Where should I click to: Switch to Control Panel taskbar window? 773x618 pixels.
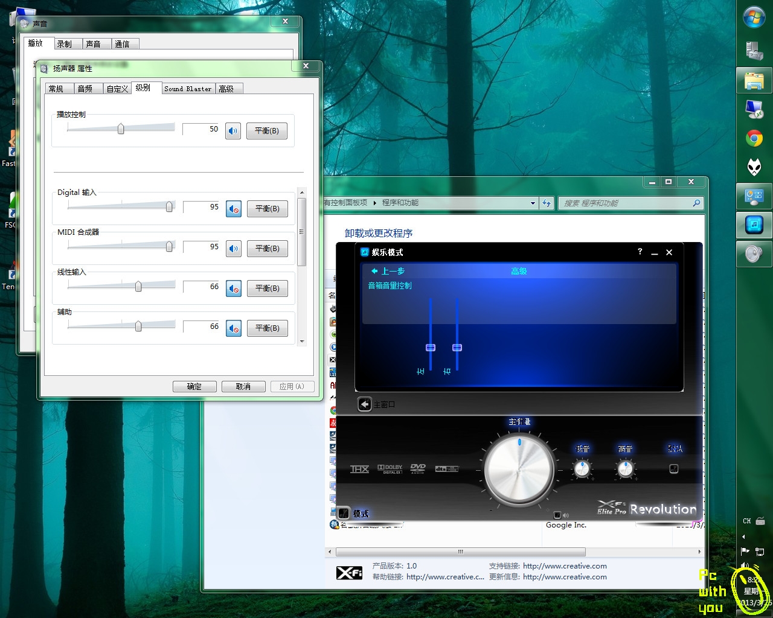[754, 196]
